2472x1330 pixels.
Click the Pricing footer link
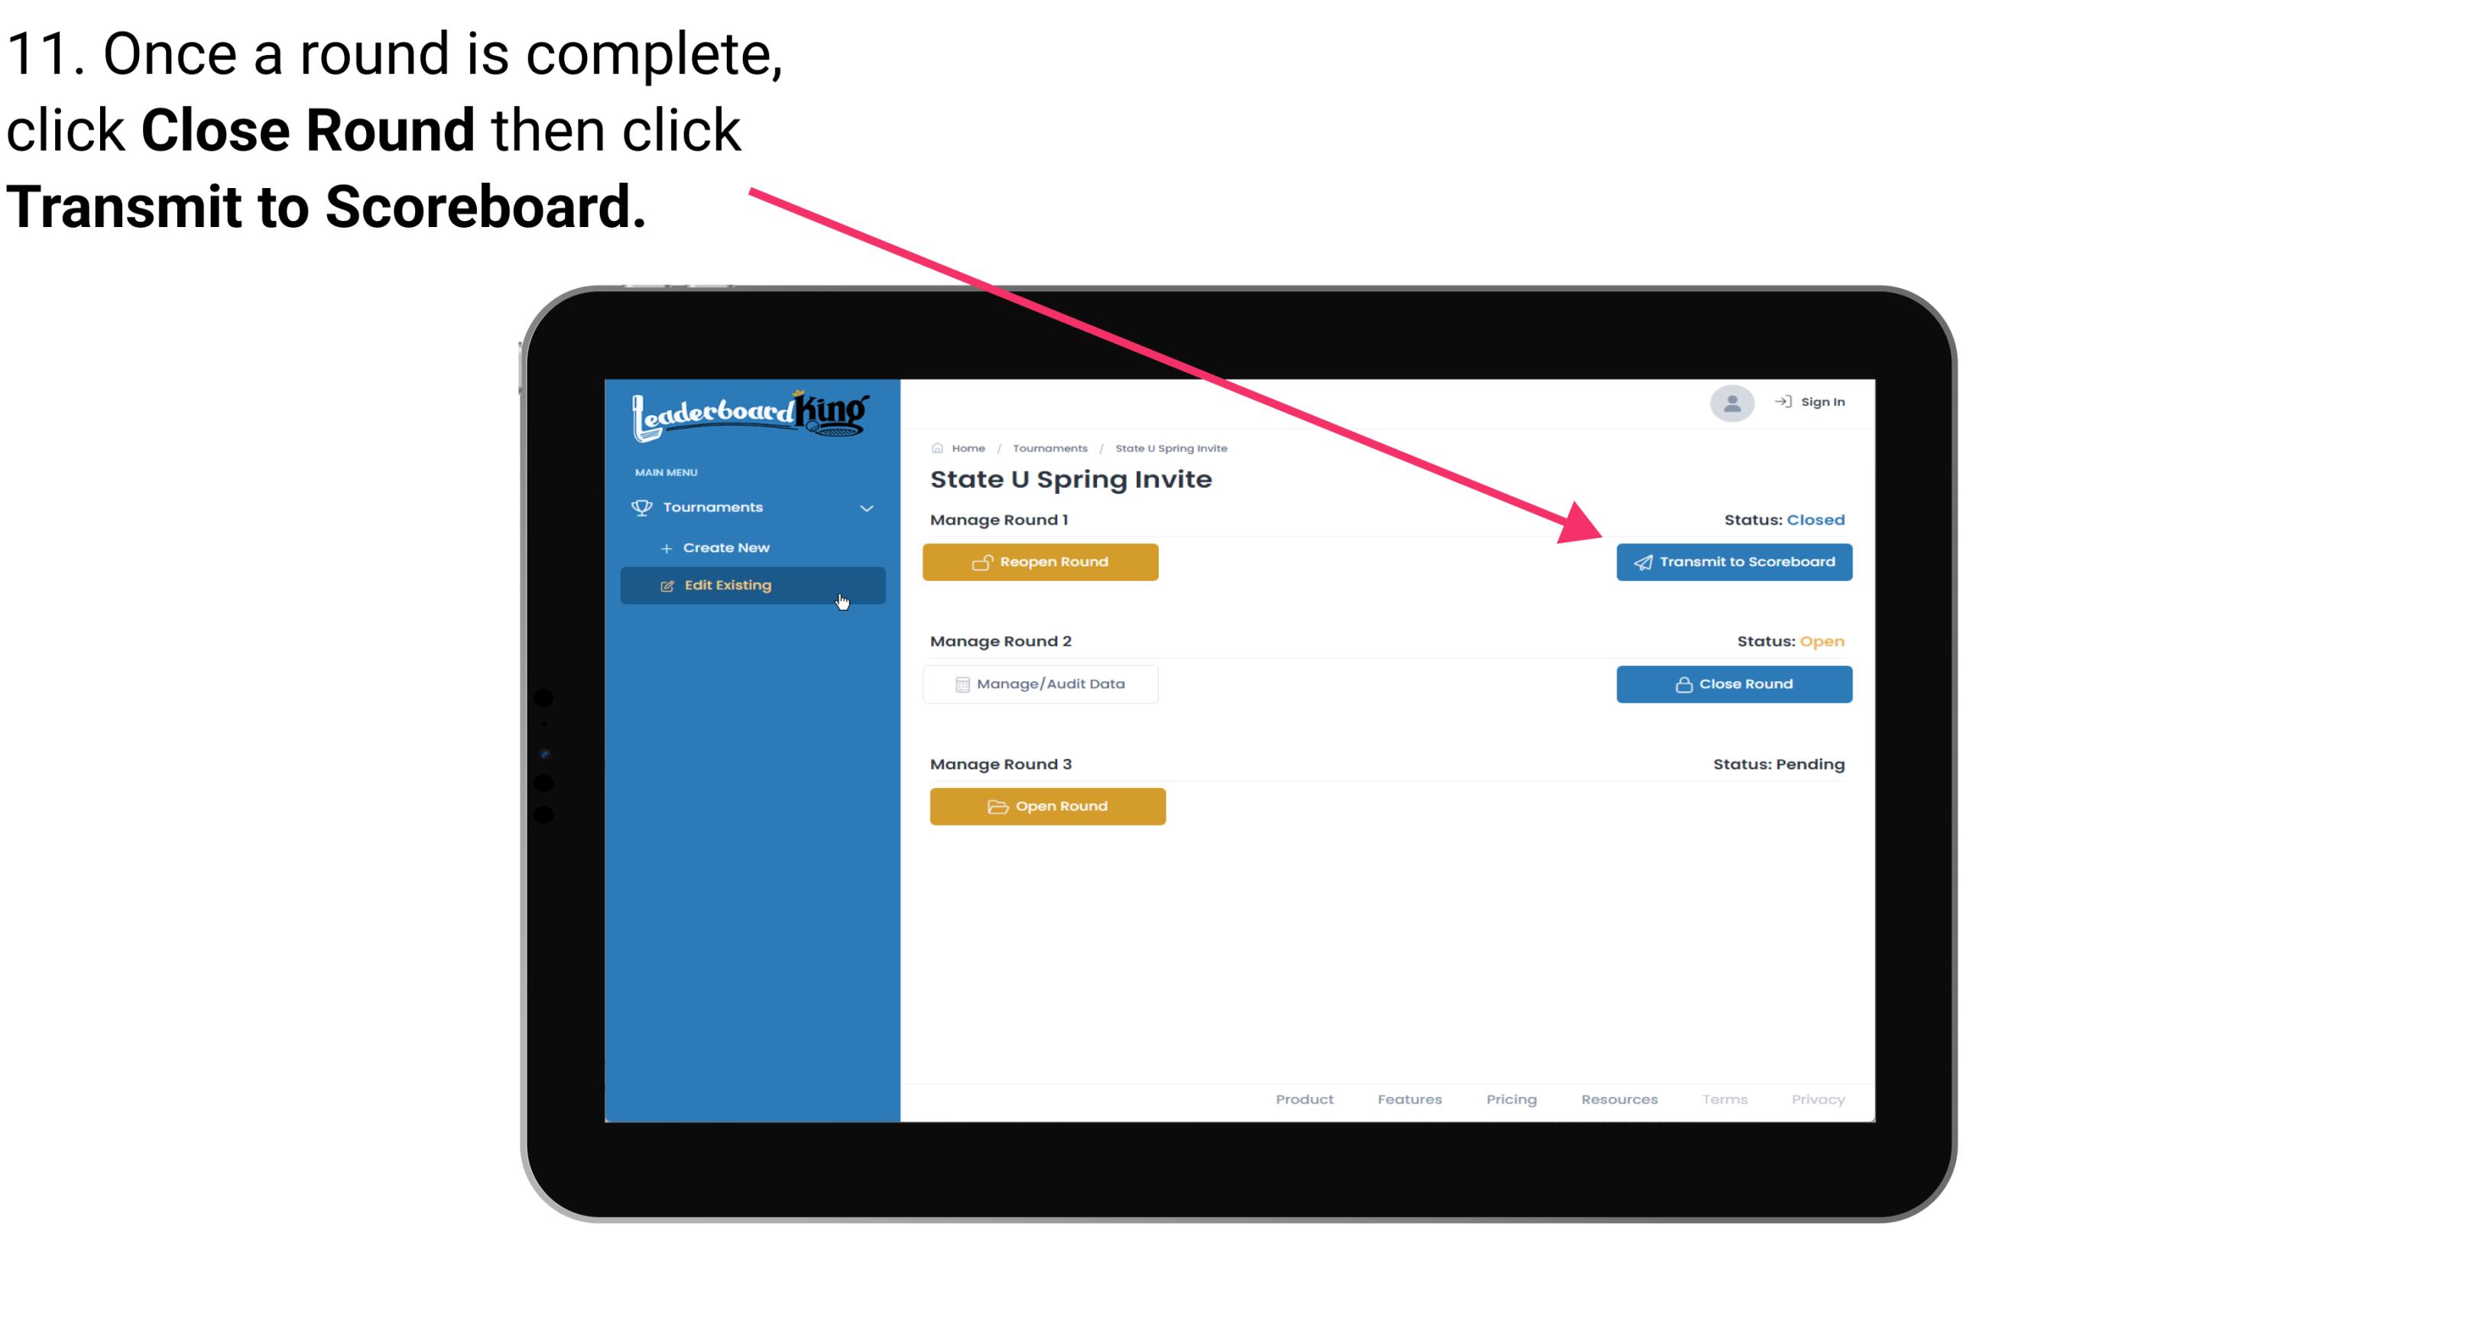[1513, 1099]
